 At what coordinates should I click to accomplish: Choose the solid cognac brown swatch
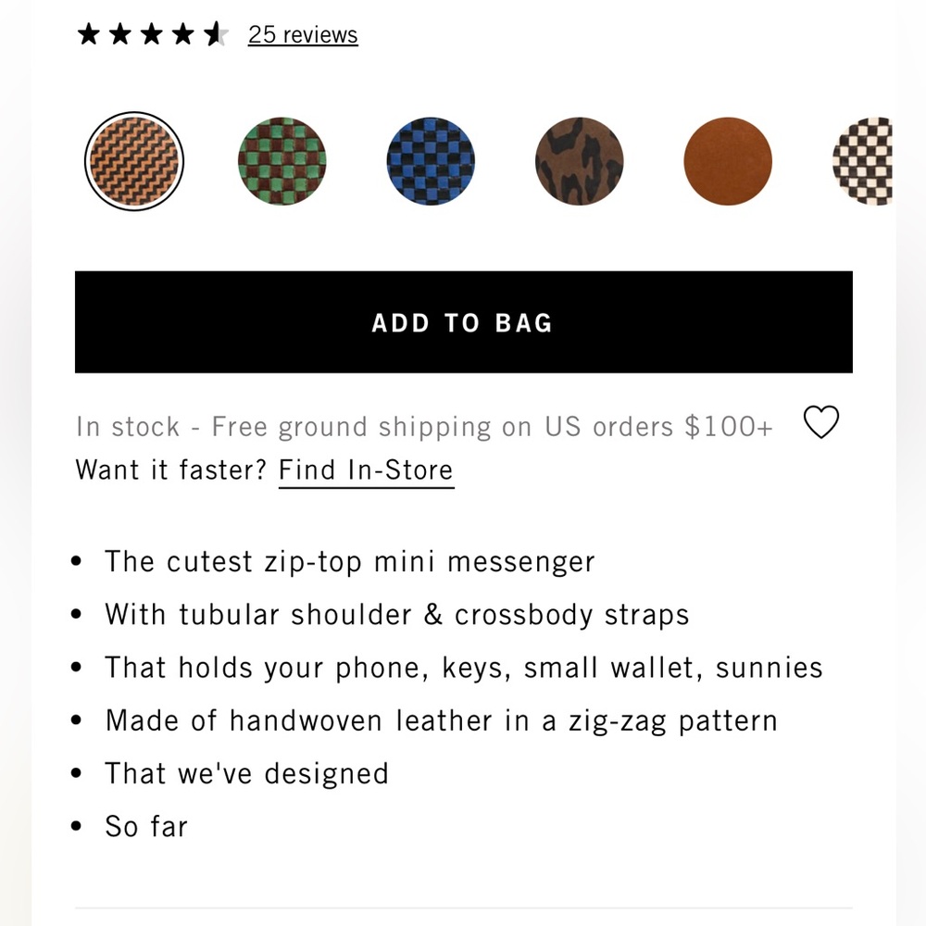[728, 162]
